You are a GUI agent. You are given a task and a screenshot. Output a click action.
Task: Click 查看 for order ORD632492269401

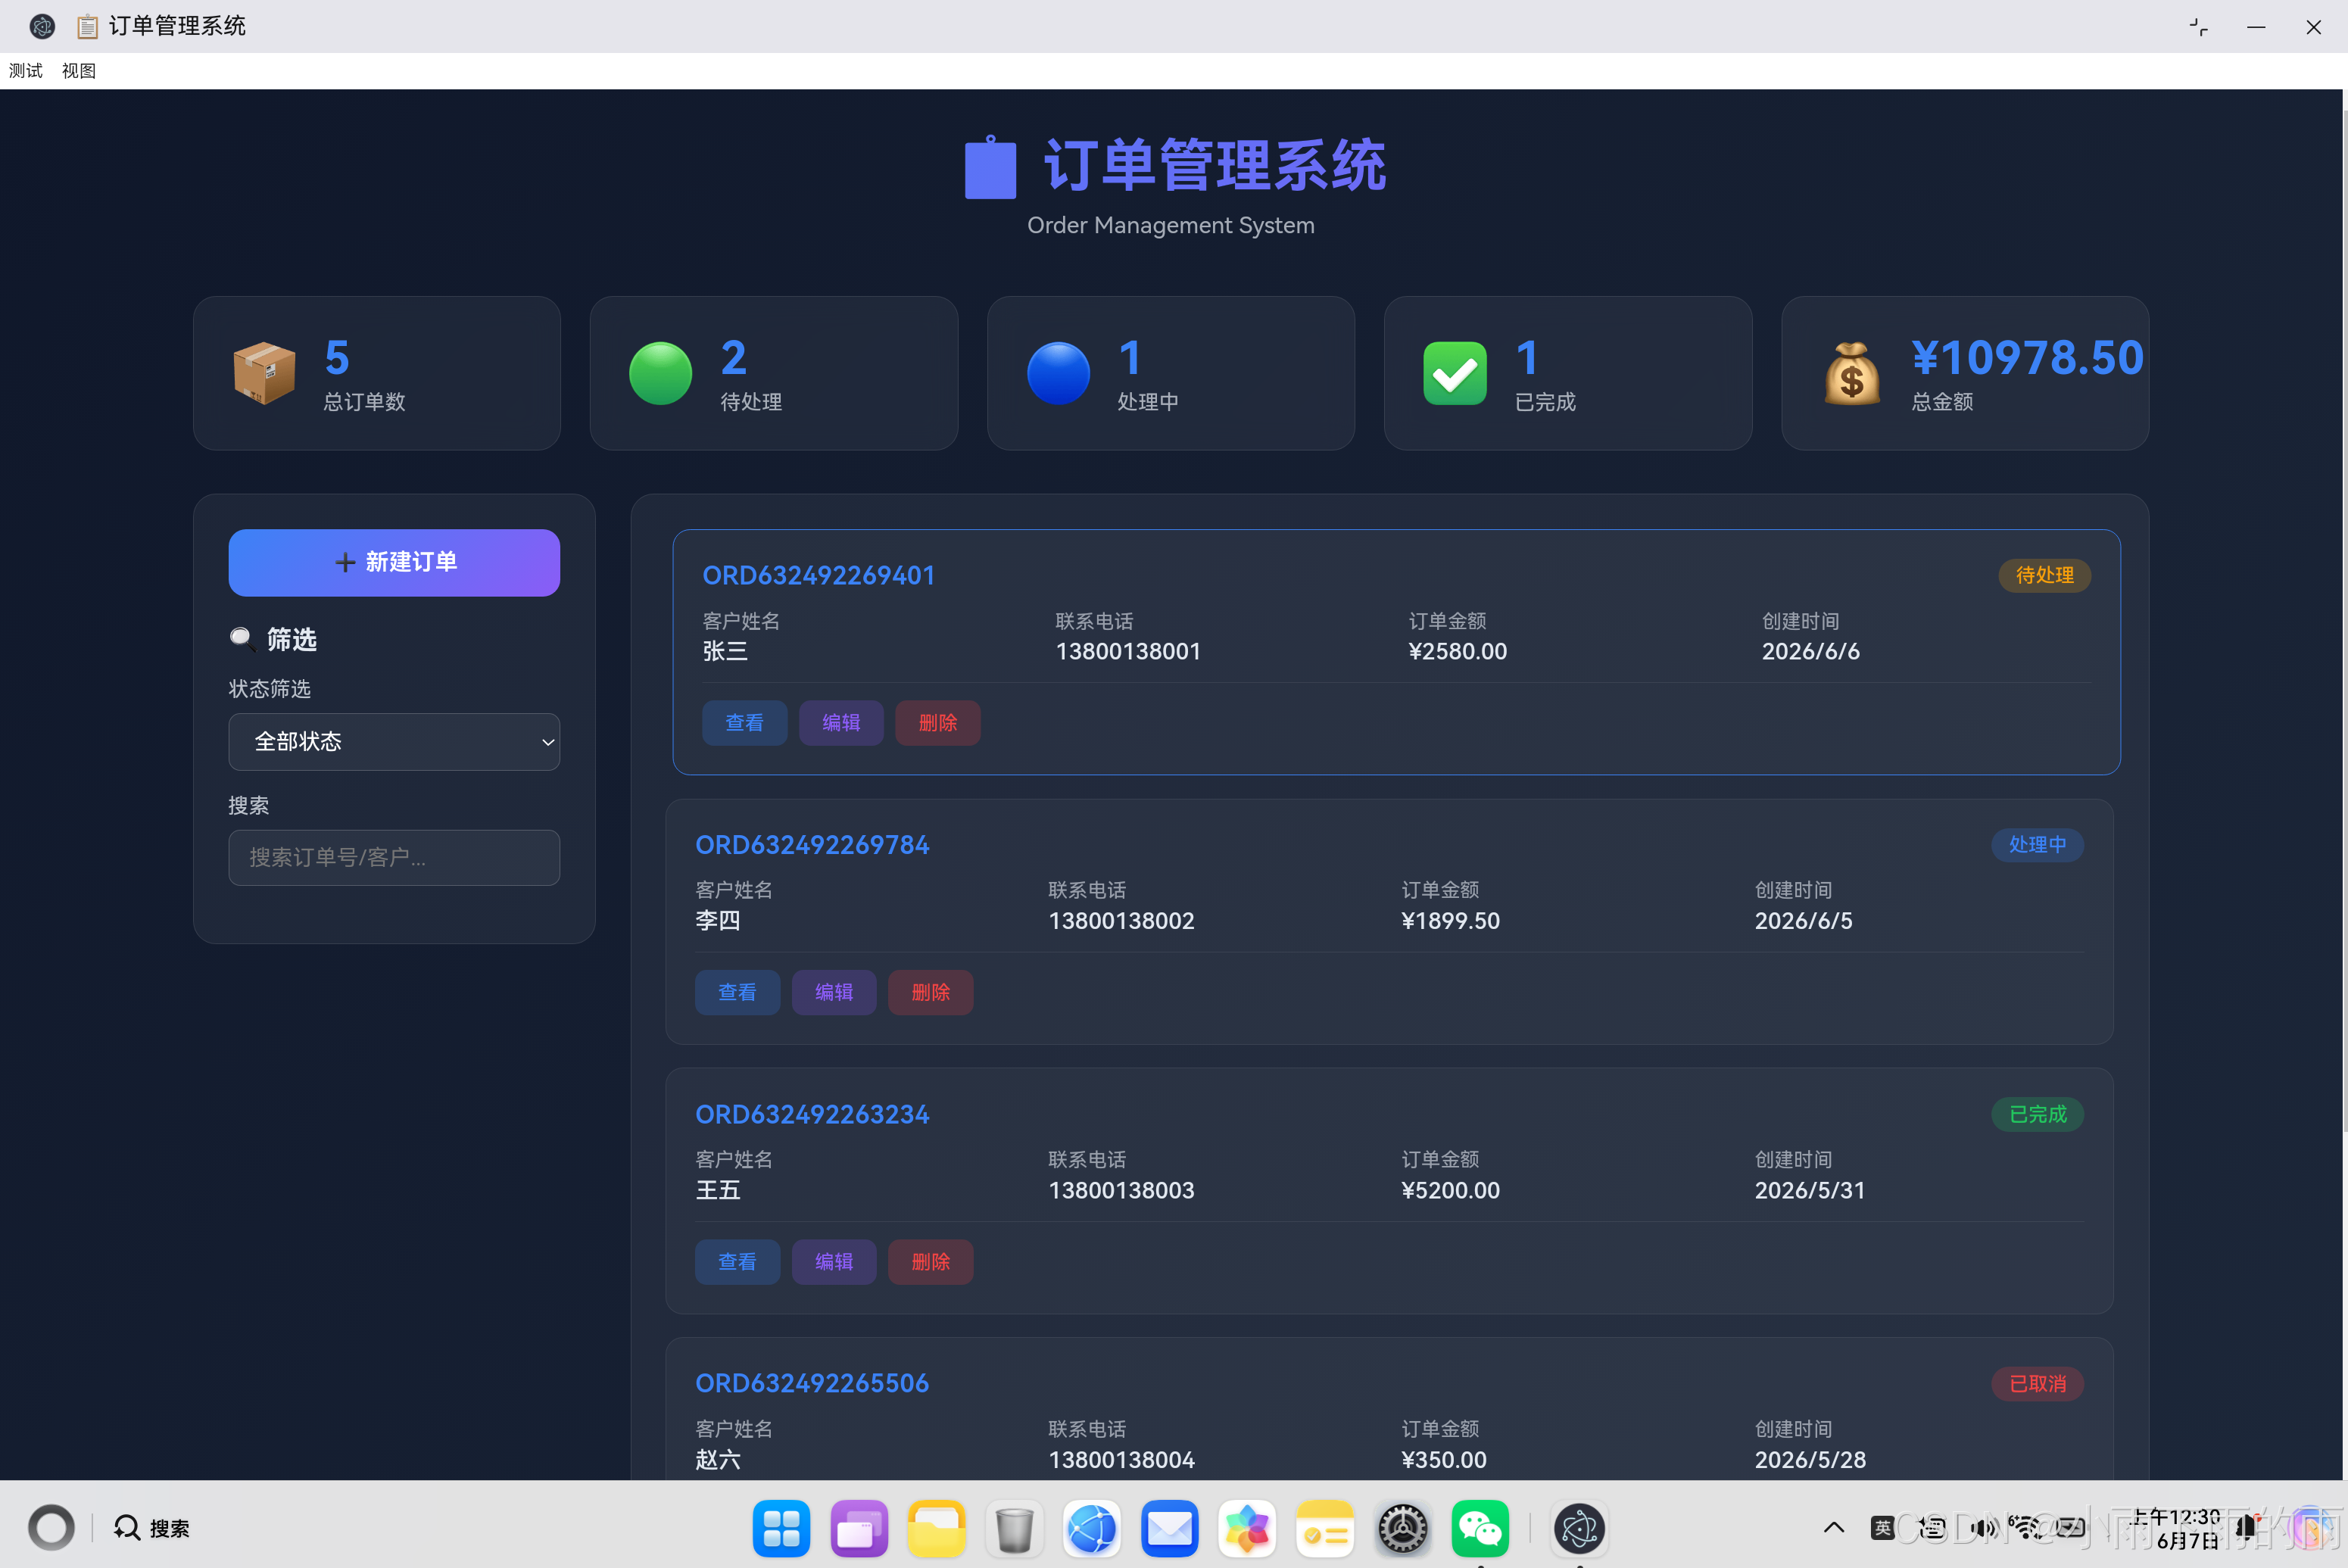click(x=744, y=723)
